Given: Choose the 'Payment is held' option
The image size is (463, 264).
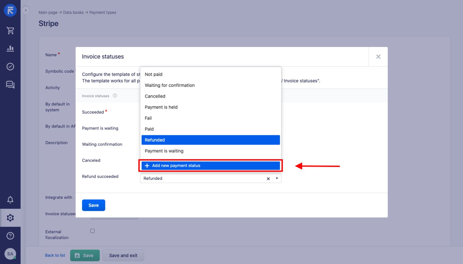Looking at the screenshot, I should 211,107.
